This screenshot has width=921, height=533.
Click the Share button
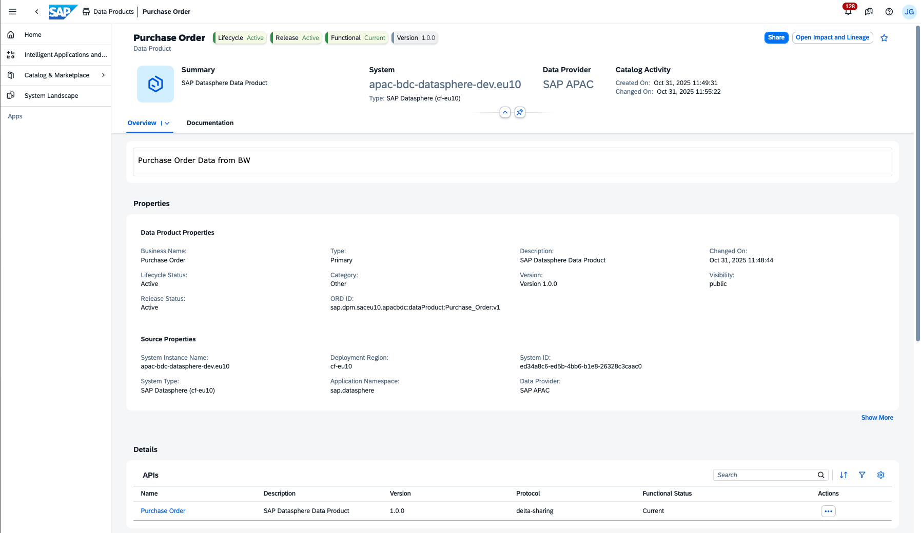tap(776, 37)
